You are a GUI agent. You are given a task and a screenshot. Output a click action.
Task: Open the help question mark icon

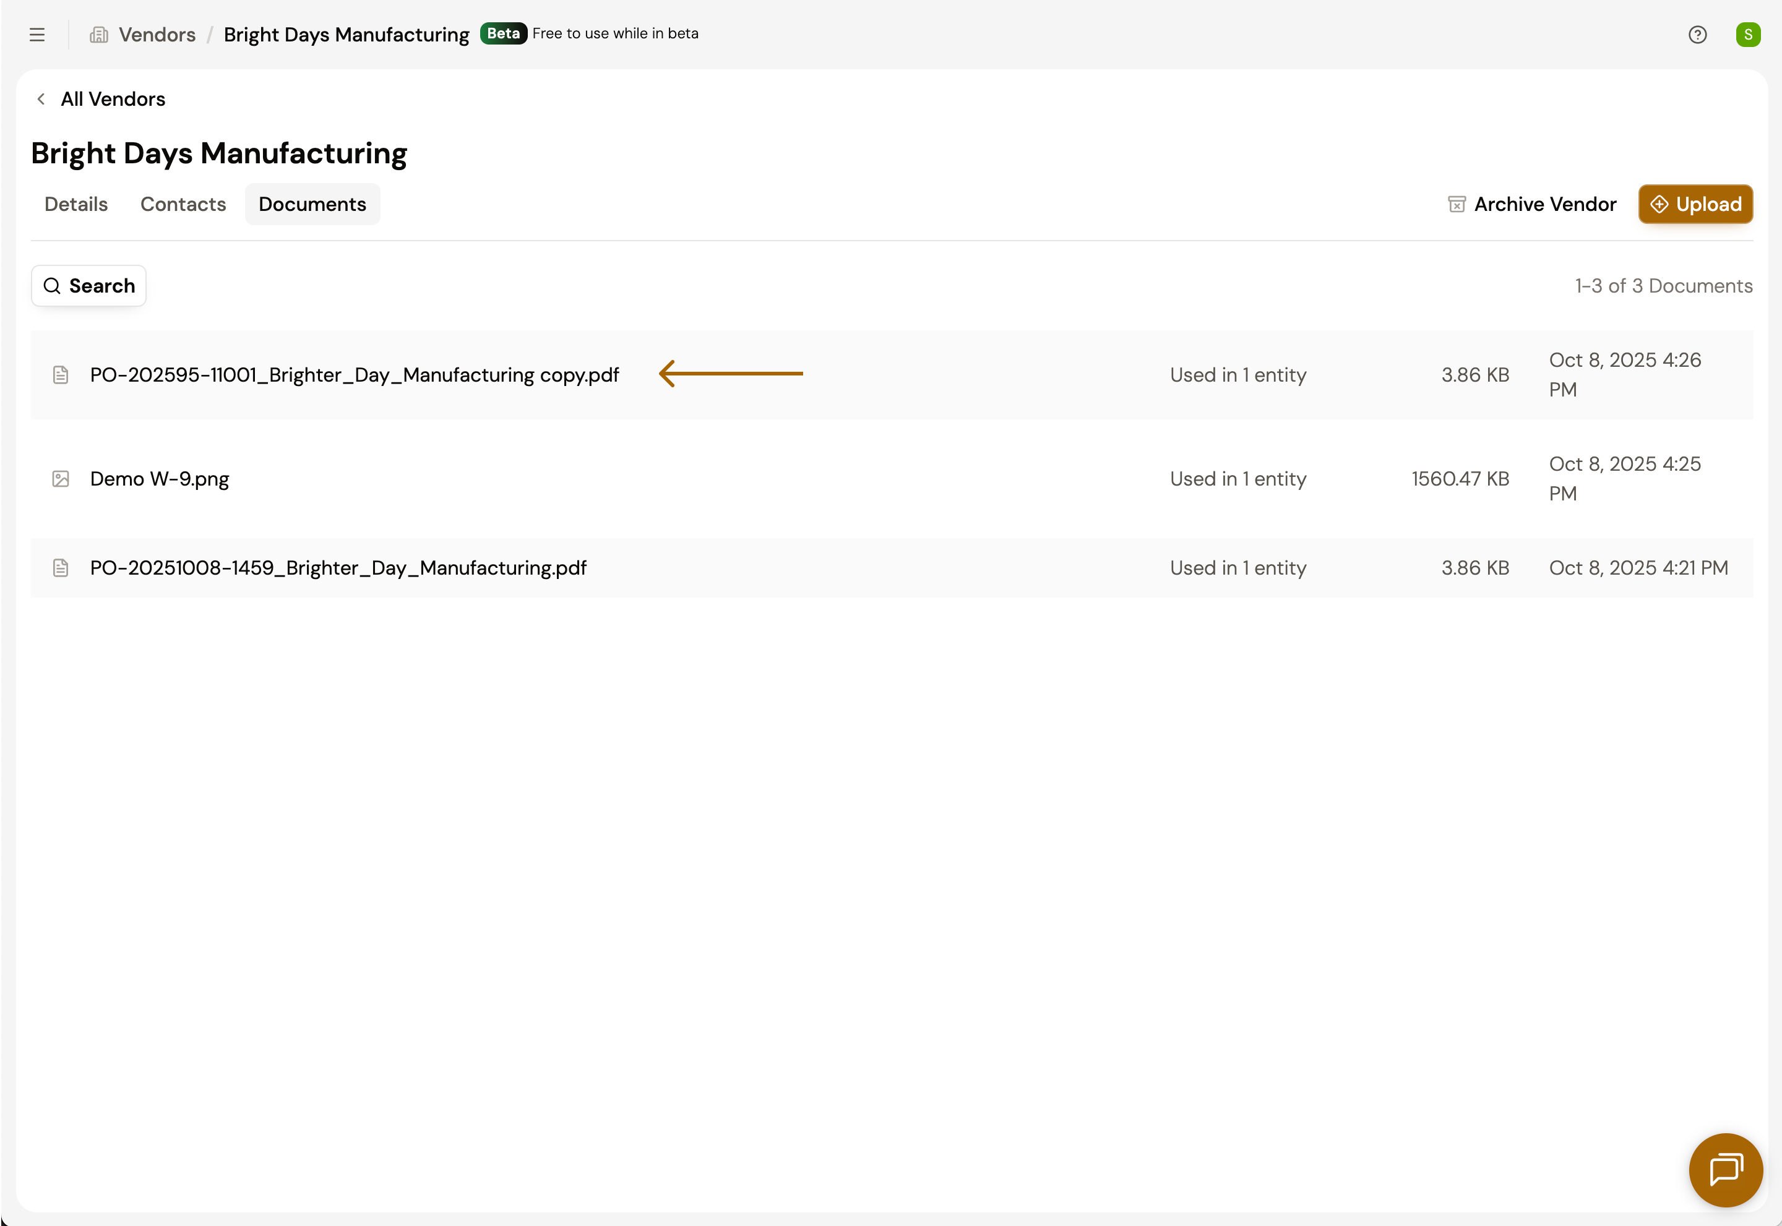click(1697, 35)
